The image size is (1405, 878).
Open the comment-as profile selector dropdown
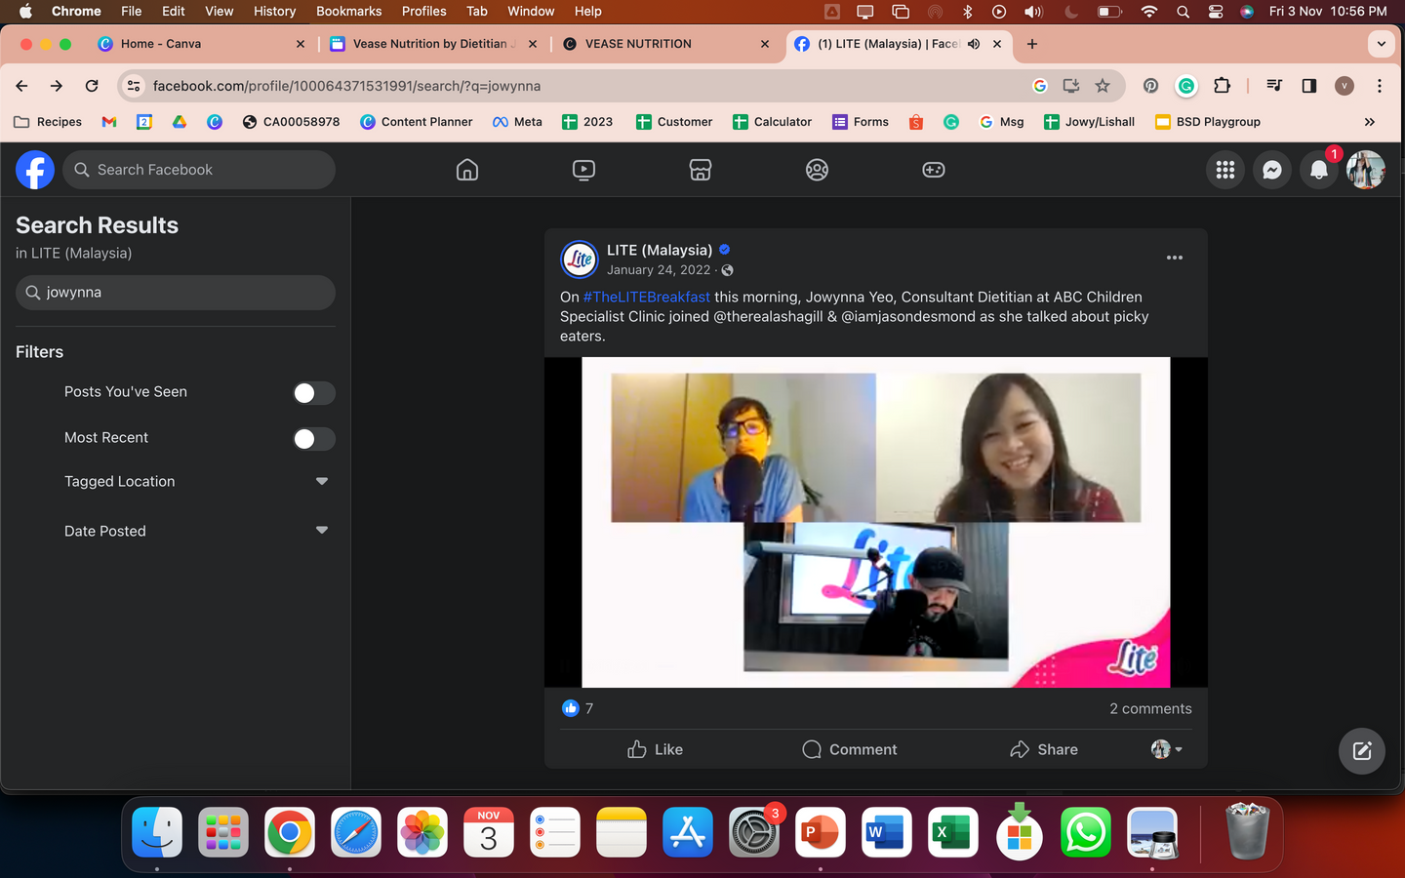(1166, 749)
